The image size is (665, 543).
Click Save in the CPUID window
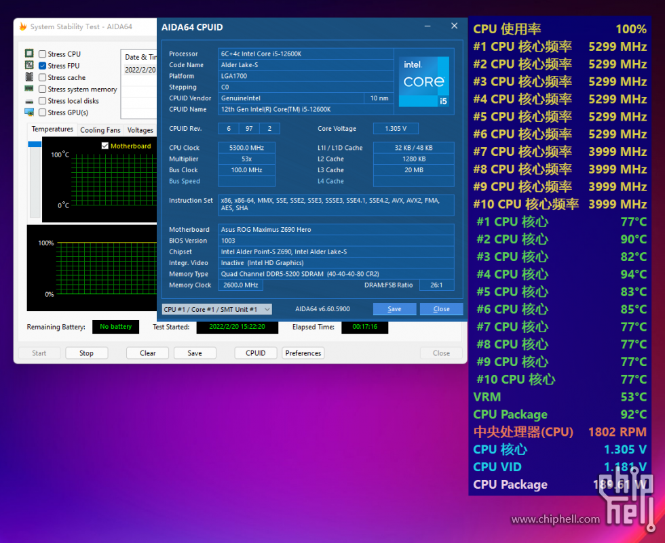pos(394,309)
